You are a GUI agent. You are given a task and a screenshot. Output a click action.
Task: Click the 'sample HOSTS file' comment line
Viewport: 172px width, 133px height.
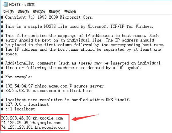coord(77,26)
